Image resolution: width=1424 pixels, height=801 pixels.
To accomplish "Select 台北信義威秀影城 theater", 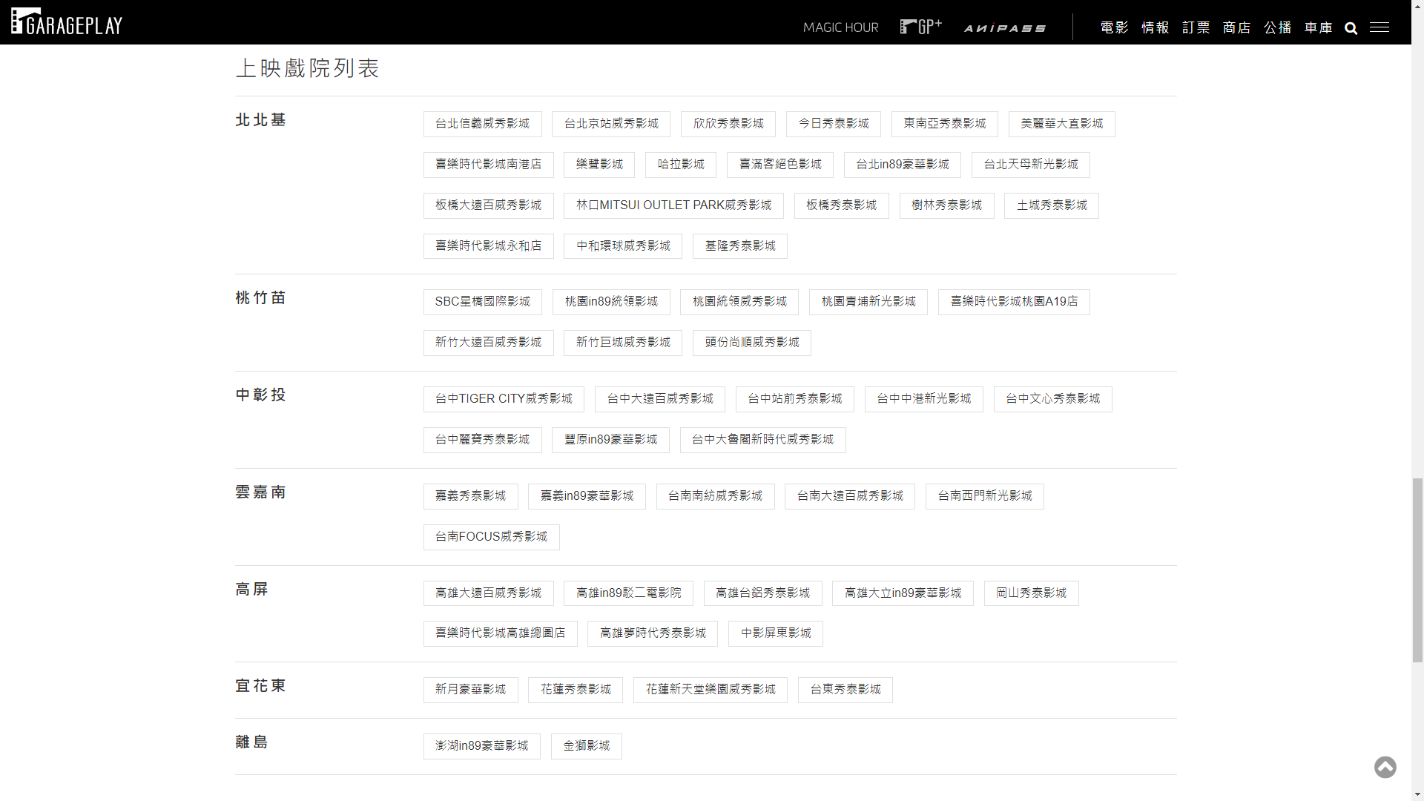I will (483, 124).
